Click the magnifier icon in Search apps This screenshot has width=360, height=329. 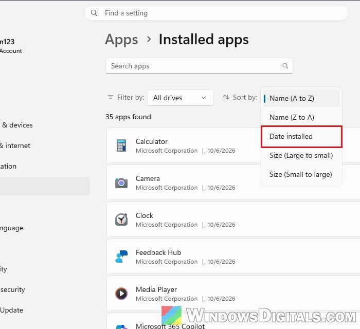pyautogui.click(x=285, y=66)
